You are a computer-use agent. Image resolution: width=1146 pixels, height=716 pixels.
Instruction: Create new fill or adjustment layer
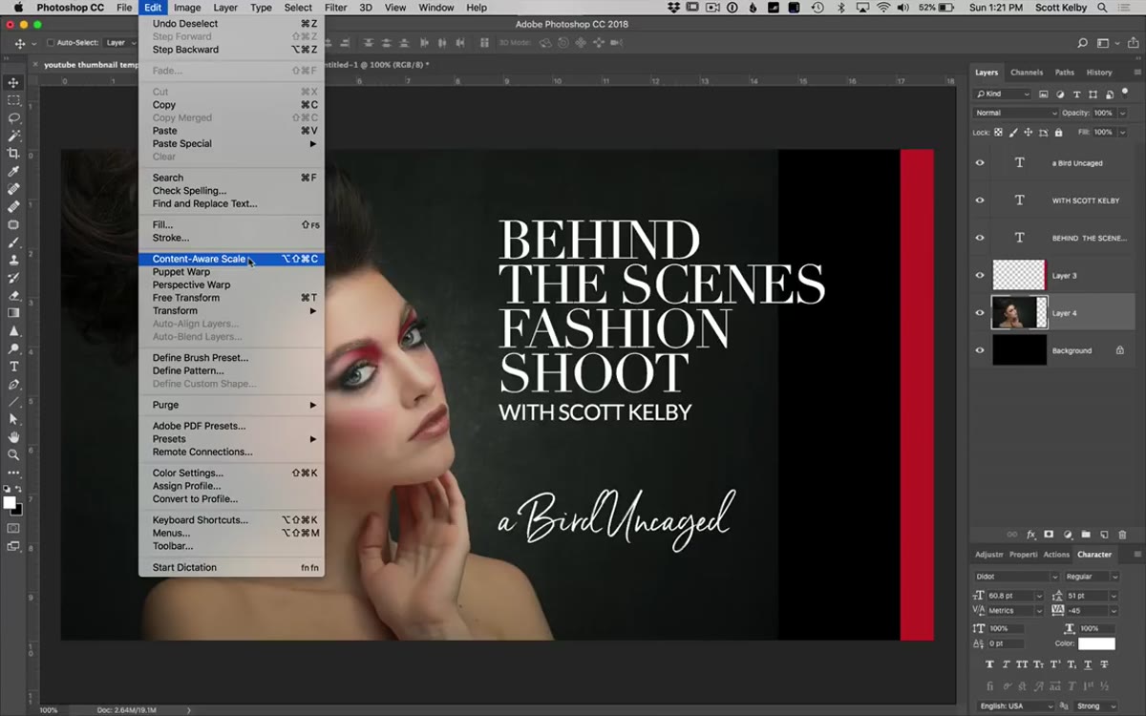(x=1068, y=535)
